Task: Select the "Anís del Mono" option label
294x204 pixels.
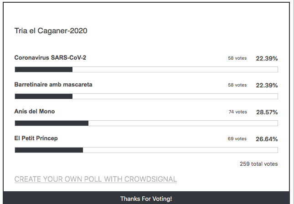Action: pyautogui.click(x=35, y=112)
